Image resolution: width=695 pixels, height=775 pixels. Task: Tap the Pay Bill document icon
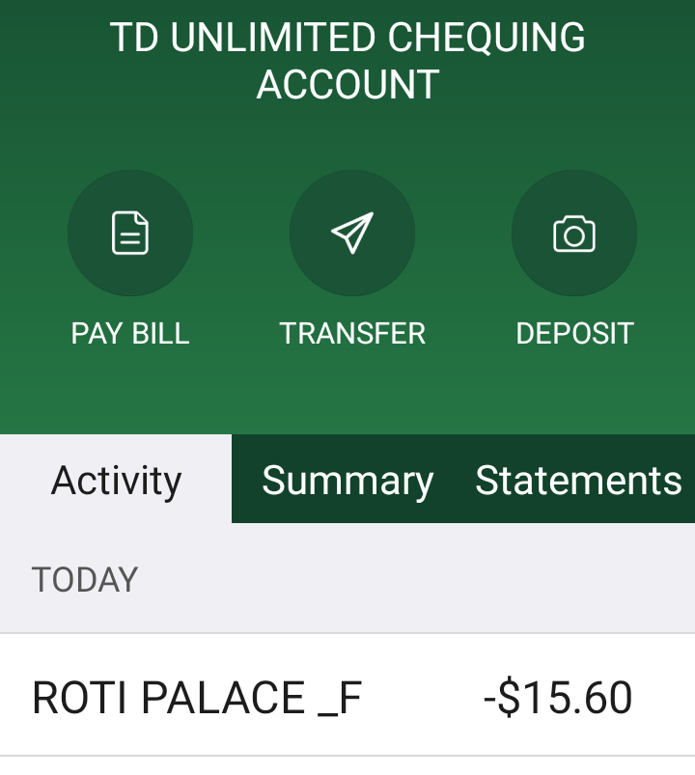pos(130,233)
